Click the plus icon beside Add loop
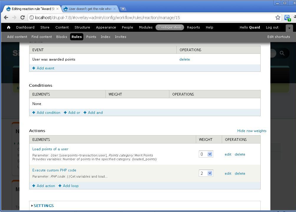Viewport: 296px width, 212px height. pos(60,186)
